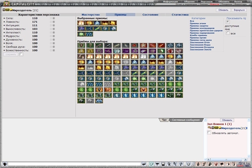Increase Интуиция with its plus button
The image size is (252, 168).
click(54, 25)
